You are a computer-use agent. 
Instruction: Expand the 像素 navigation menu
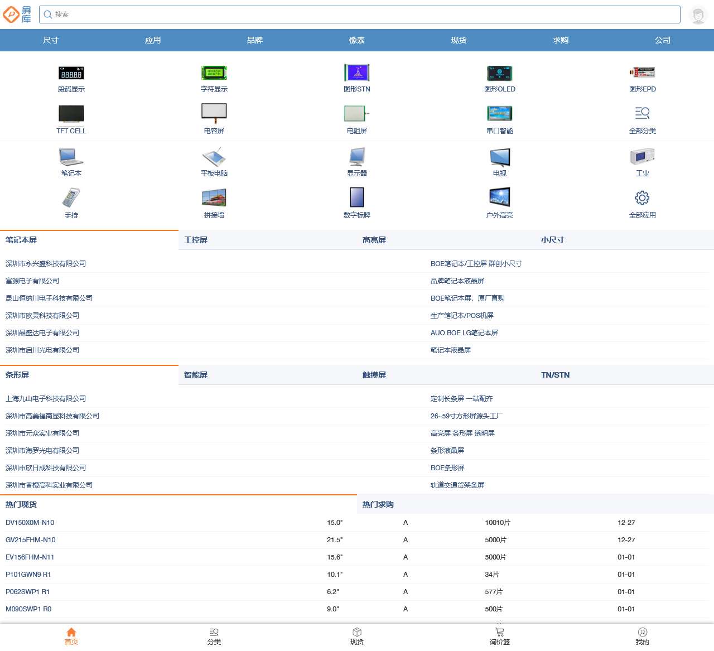[x=357, y=40]
